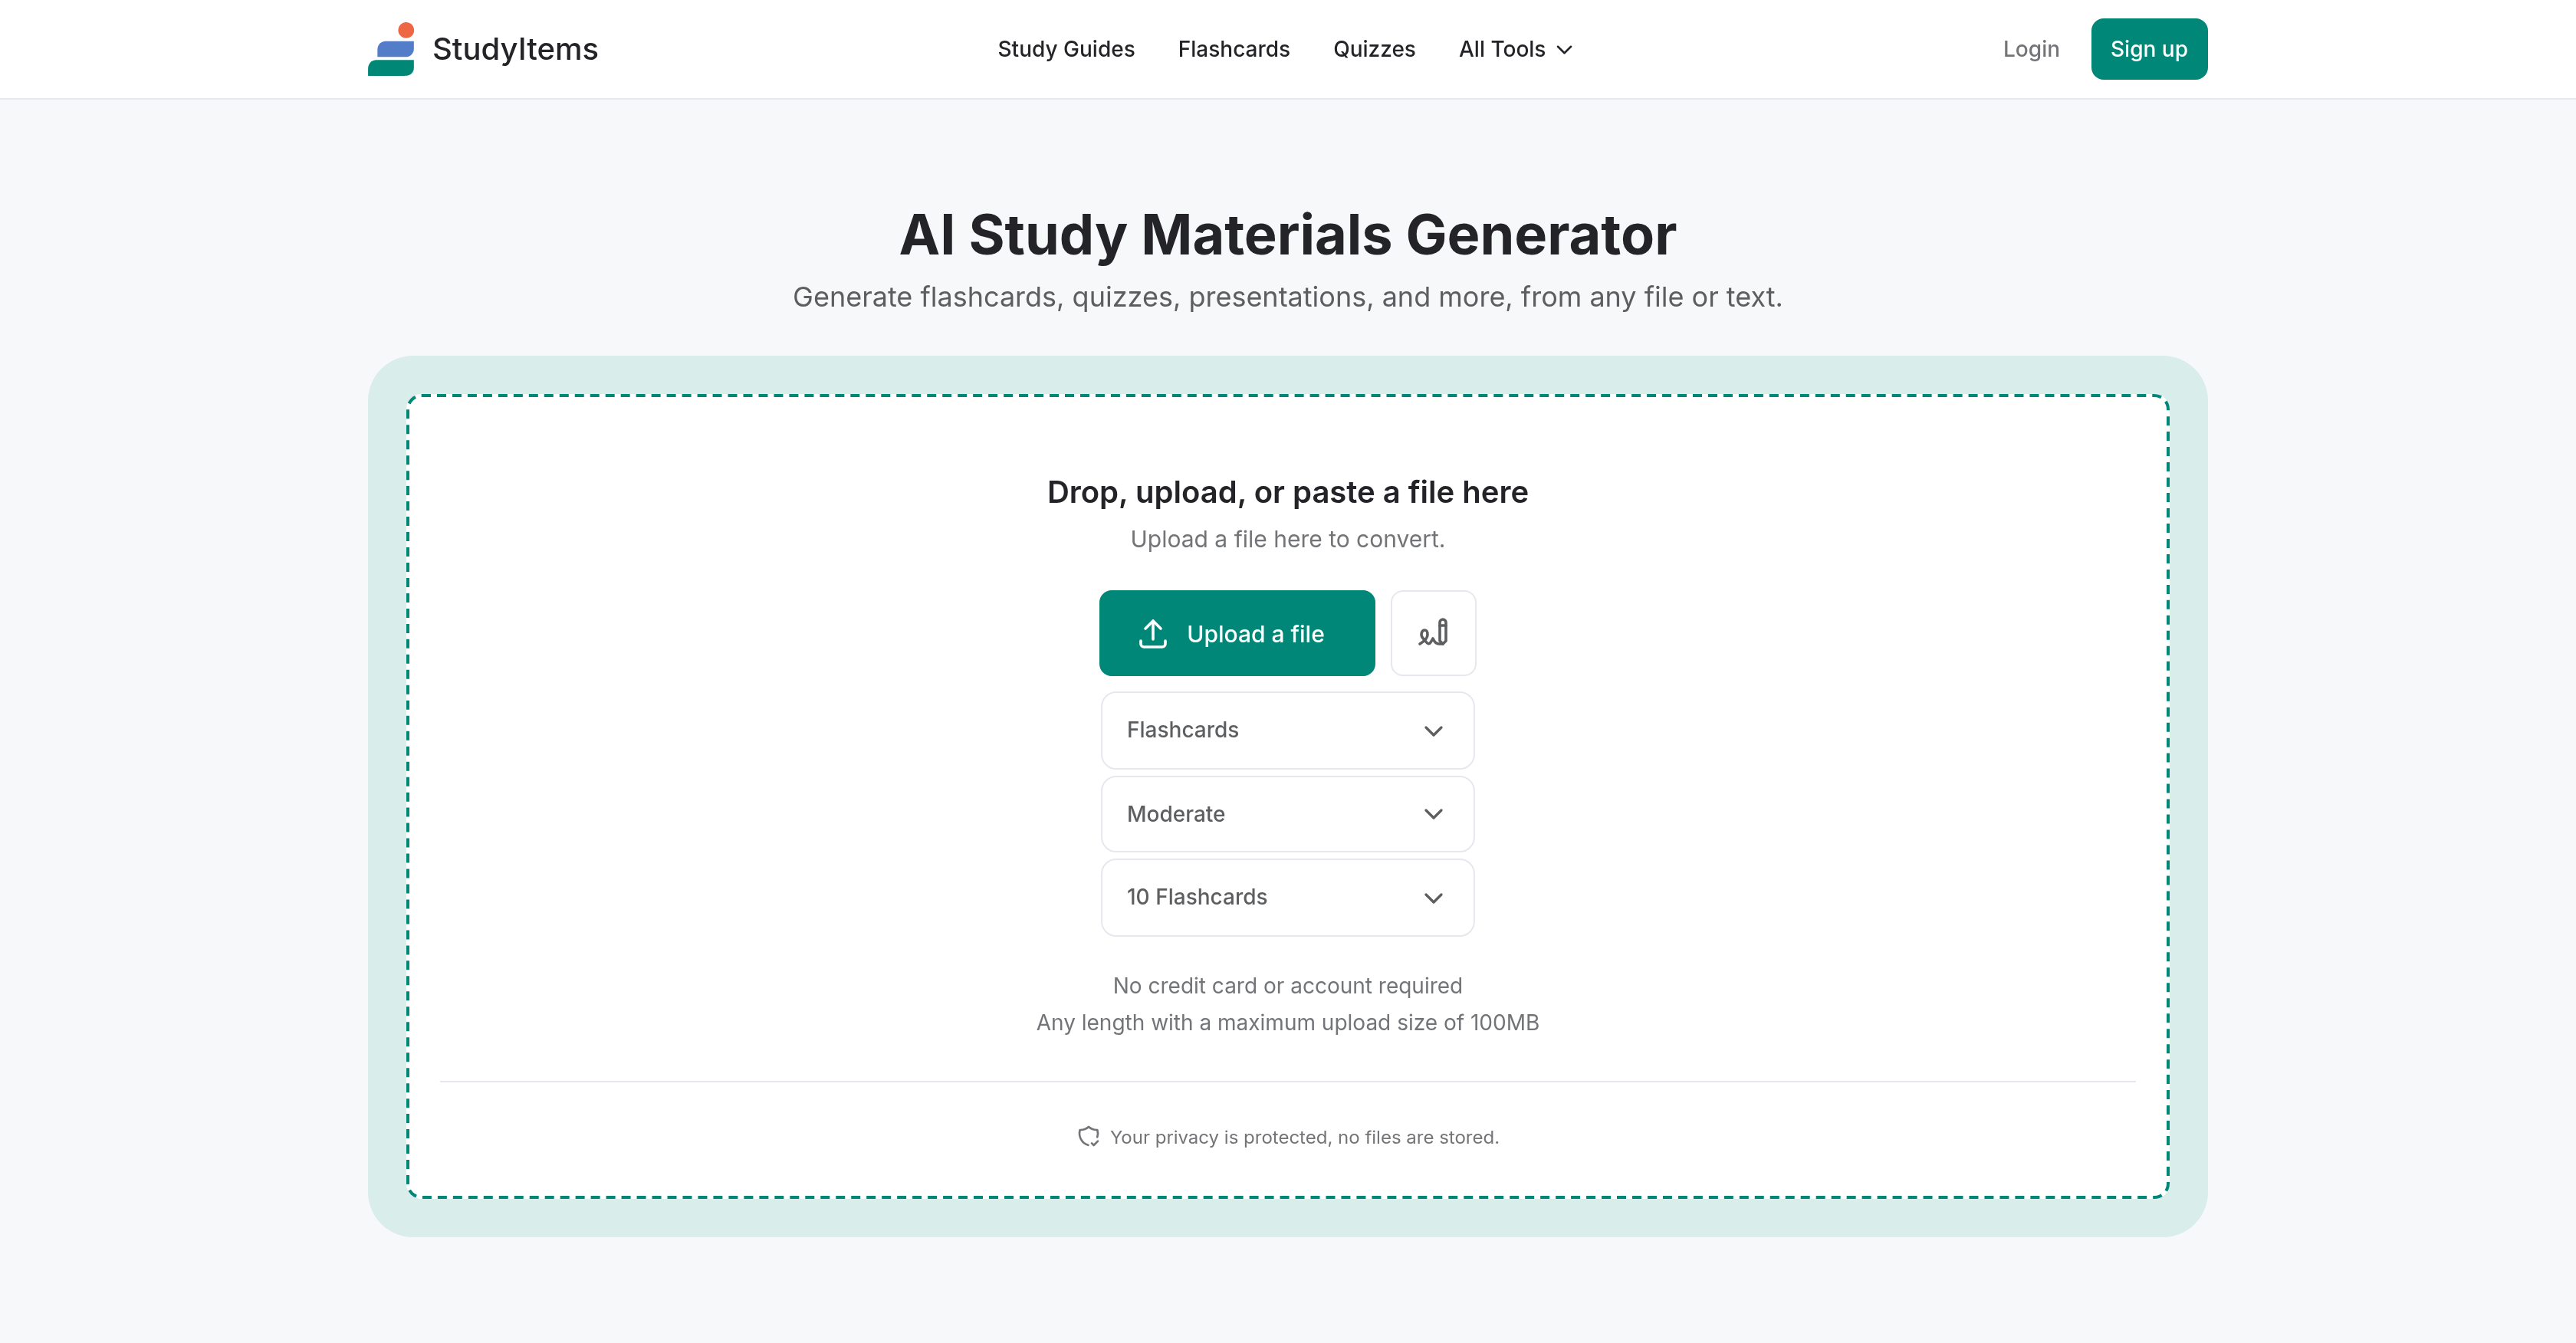The width and height of the screenshot is (2576, 1343).
Task: Click the Login link
Action: pos(2031,48)
